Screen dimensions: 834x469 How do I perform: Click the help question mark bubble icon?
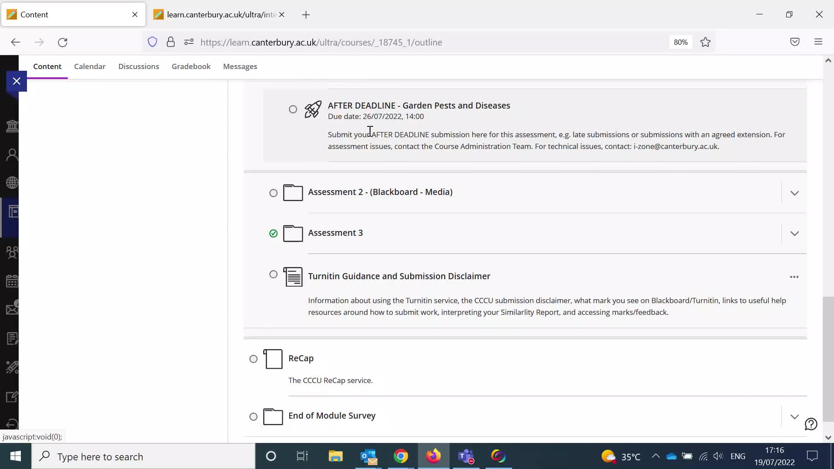(x=811, y=424)
